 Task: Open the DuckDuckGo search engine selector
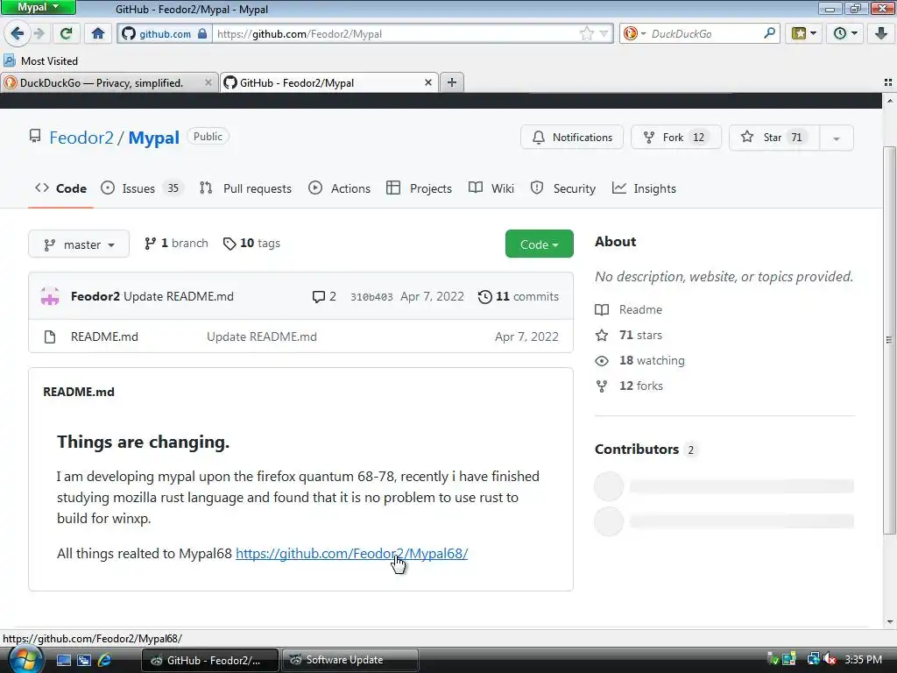coord(634,34)
